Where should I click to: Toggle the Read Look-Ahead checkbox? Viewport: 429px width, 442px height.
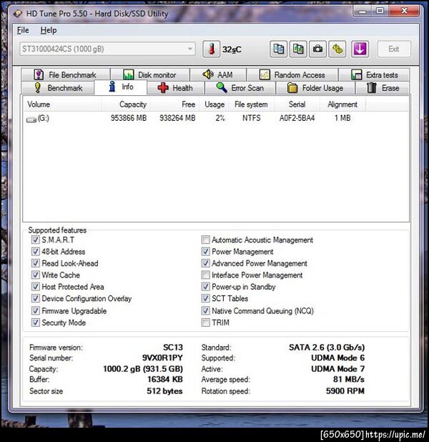point(35,263)
